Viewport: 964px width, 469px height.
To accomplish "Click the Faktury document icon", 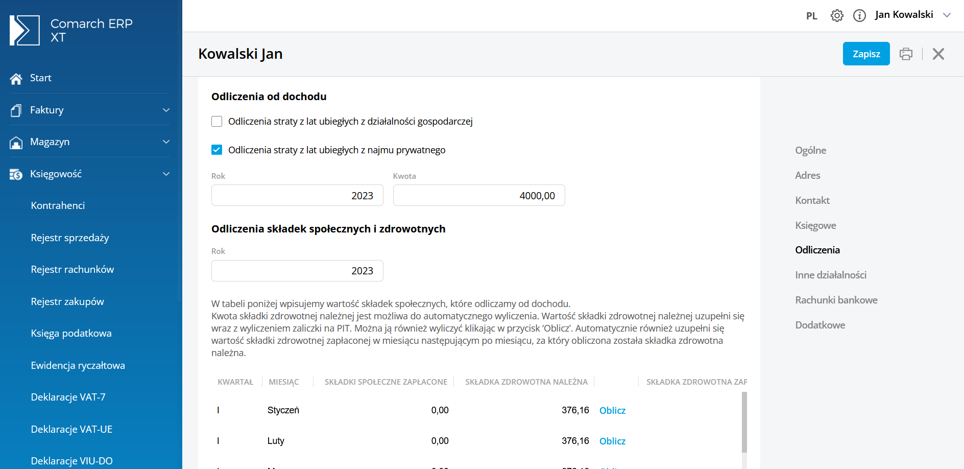I will 16,110.
